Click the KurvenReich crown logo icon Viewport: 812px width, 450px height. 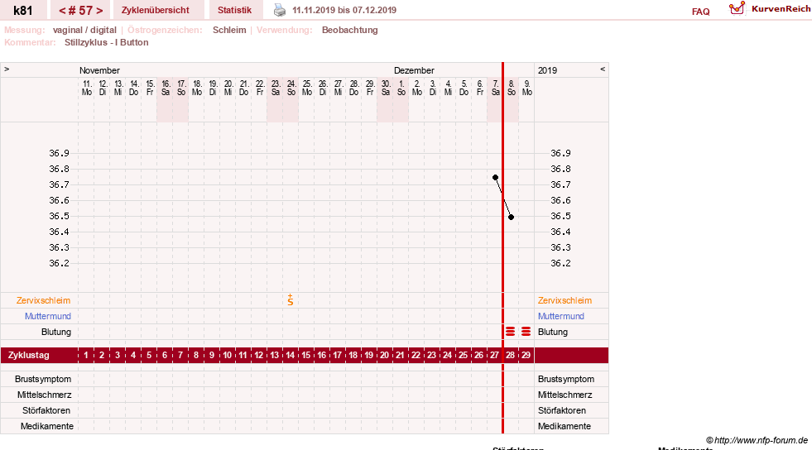tap(737, 8)
